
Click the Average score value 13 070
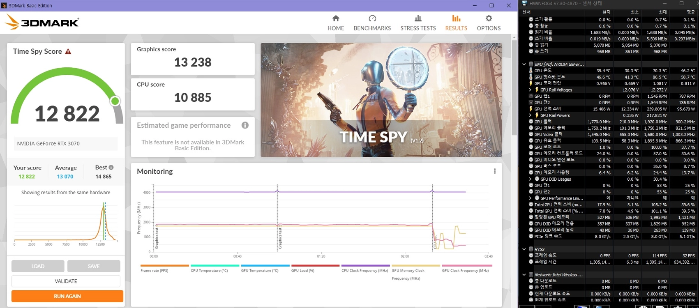(x=65, y=177)
